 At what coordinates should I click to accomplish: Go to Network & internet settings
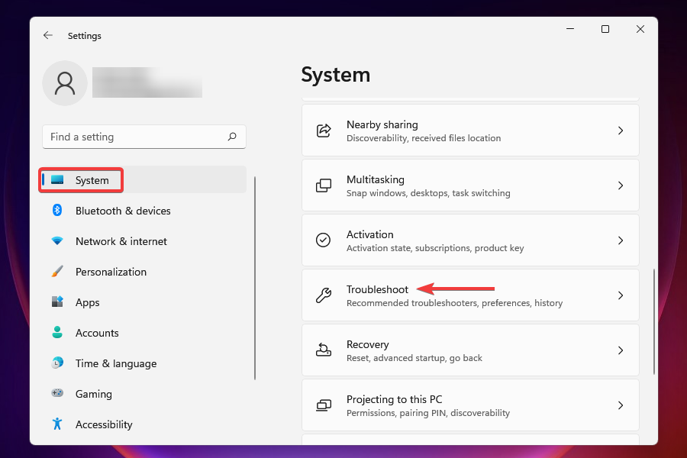[143, 241]
